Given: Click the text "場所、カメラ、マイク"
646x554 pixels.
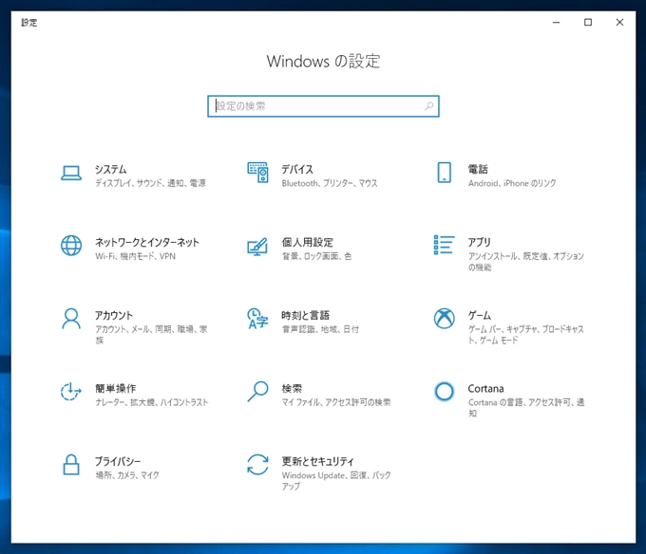Looking at the screenshot, I should click(x=127, y=475).
